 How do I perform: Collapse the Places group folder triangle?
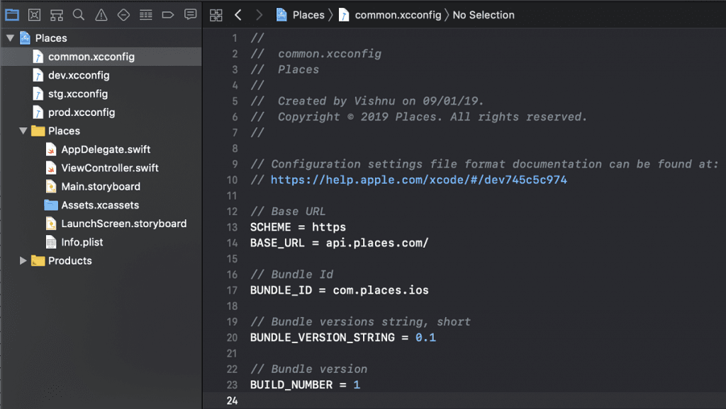[x=23, y=131]
